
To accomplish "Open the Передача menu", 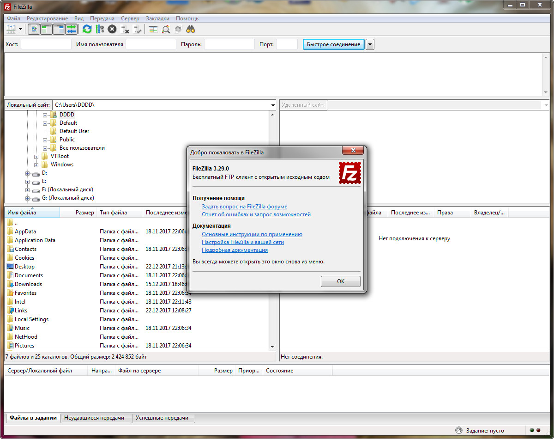I will (x=102, y=18).
